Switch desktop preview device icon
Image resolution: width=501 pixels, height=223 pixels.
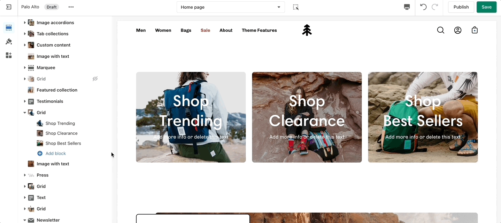point(407,7)
